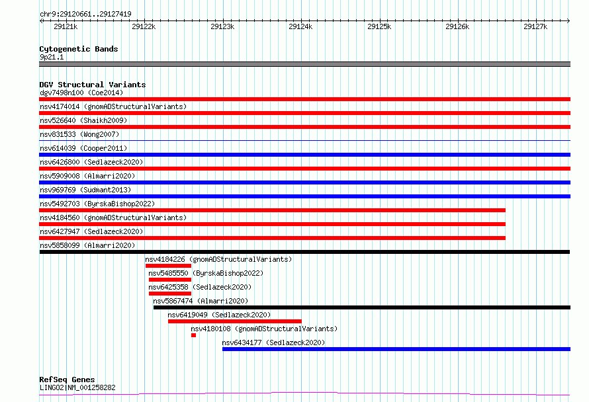Click the Cytogenetic Bands track title
Viewport: 589px width, 402px height.
point(79,49)
